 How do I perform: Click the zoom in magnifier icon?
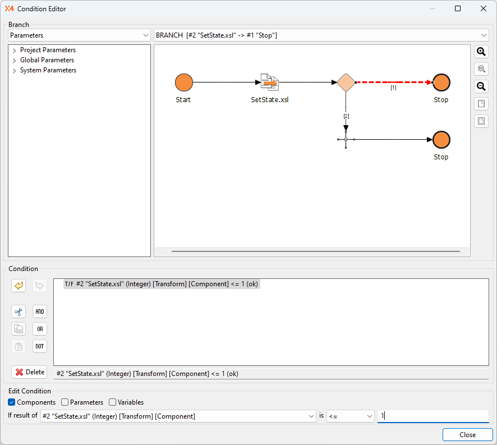click(x=481, y=52)
